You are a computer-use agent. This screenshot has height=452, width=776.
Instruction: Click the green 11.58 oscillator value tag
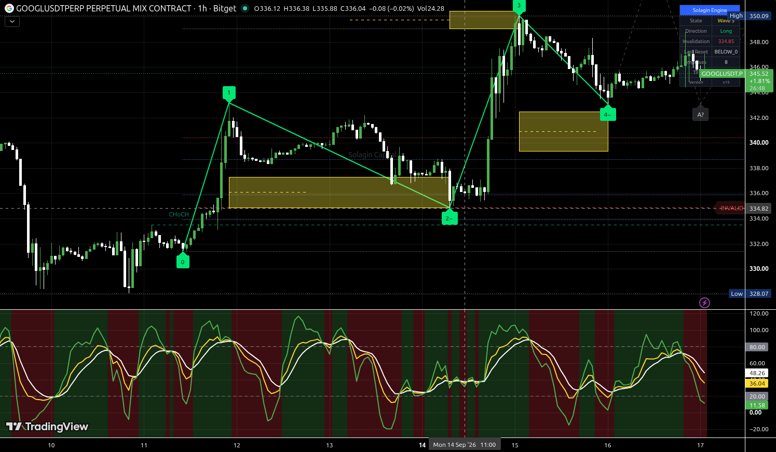pos(757,405)
